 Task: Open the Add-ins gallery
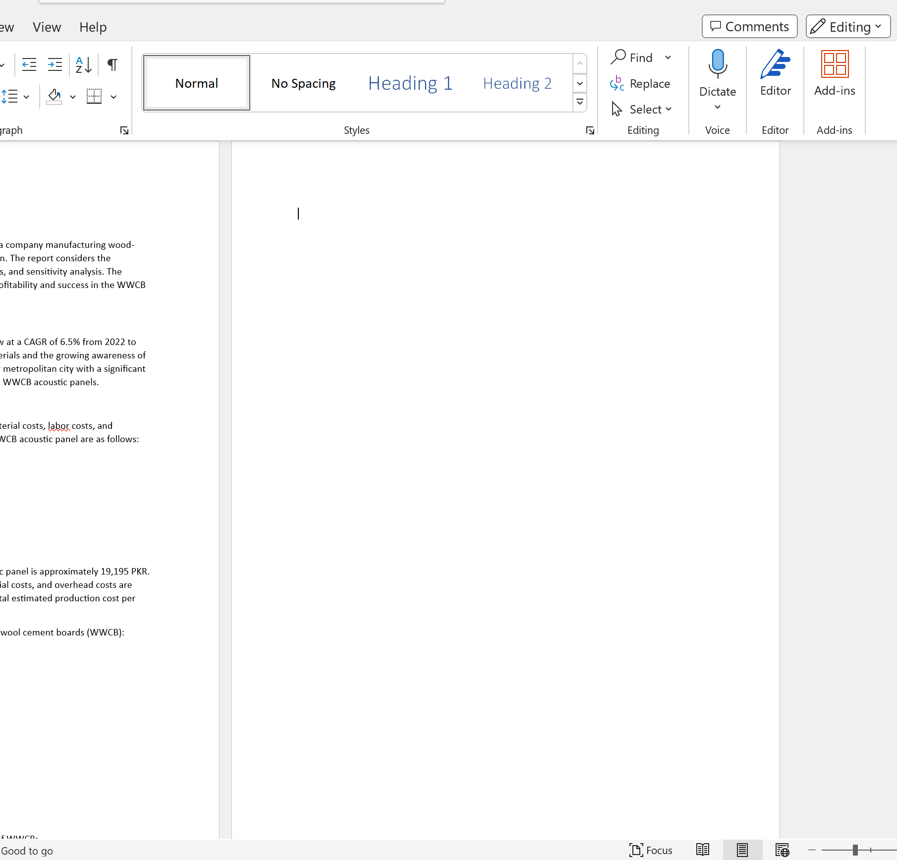834,73
